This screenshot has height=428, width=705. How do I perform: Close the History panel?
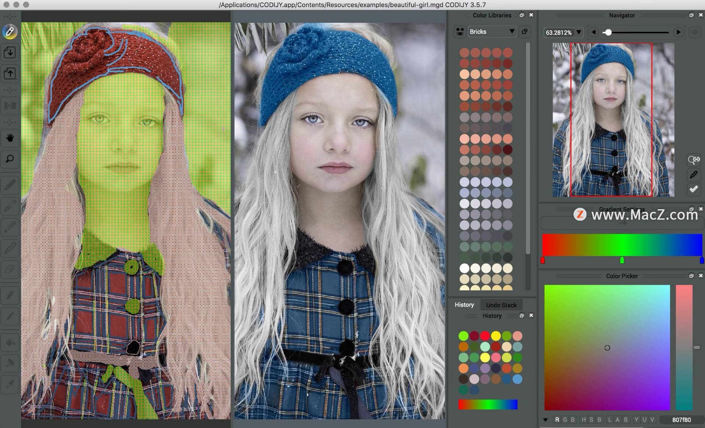tap(532, 316)
